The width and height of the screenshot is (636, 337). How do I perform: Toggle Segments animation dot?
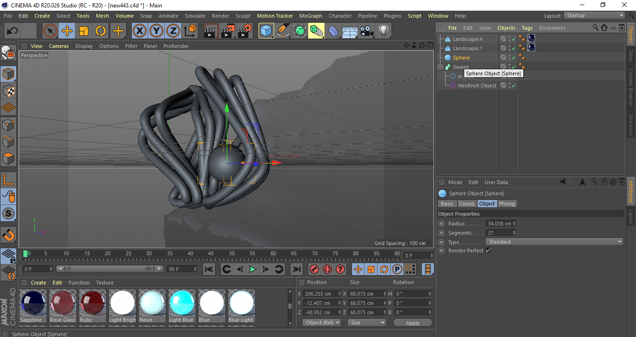pos(441,233)
